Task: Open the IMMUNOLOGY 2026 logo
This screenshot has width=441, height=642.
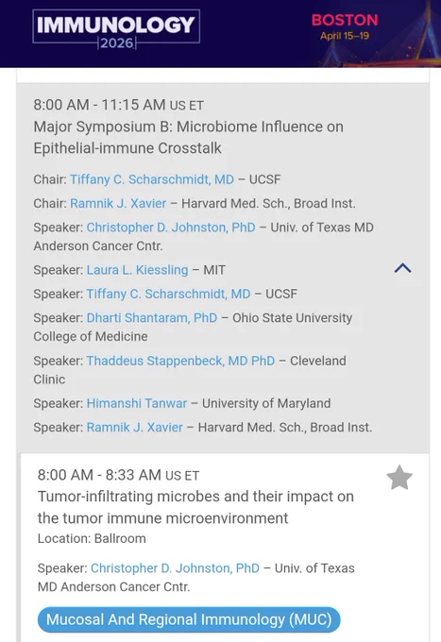Action: [116, 28]
